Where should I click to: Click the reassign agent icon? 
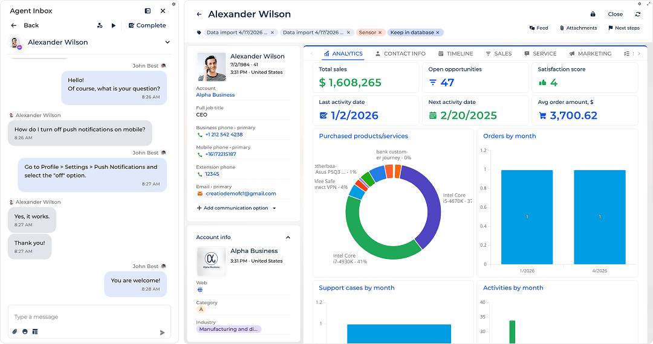[x=100, y=25]
